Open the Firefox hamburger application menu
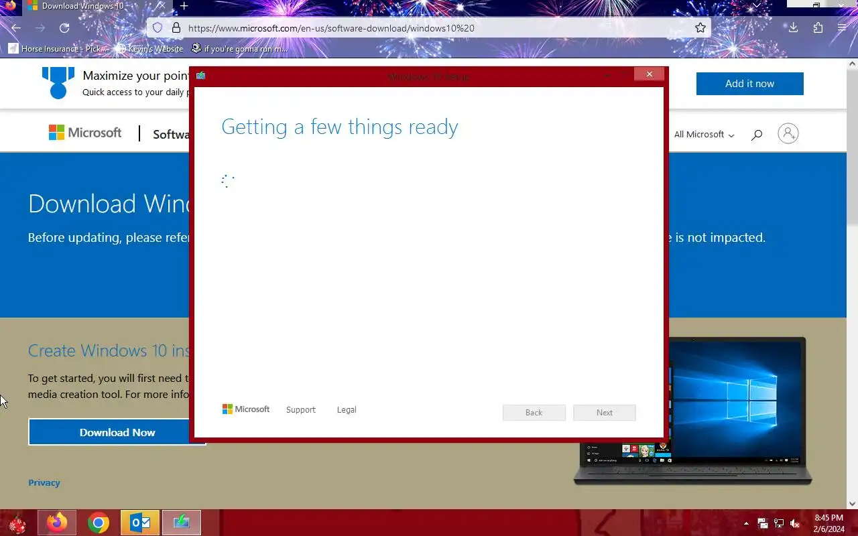The image size is (858, 536). pos(842,28)
